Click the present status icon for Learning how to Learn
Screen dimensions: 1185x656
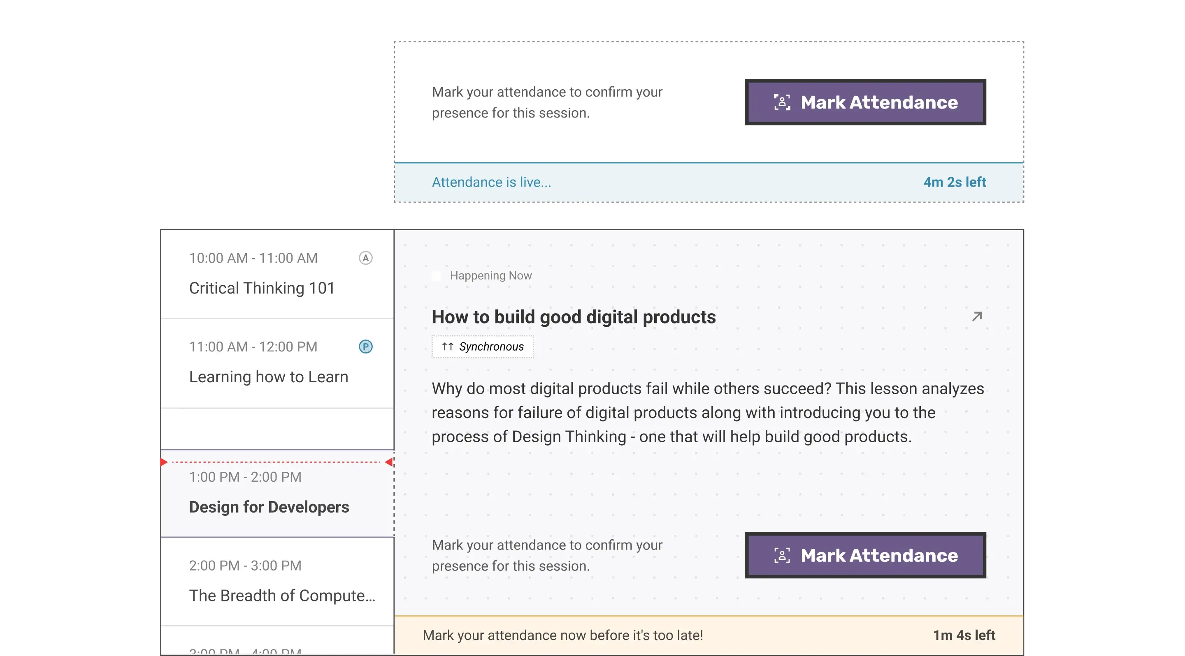[366, 346]
